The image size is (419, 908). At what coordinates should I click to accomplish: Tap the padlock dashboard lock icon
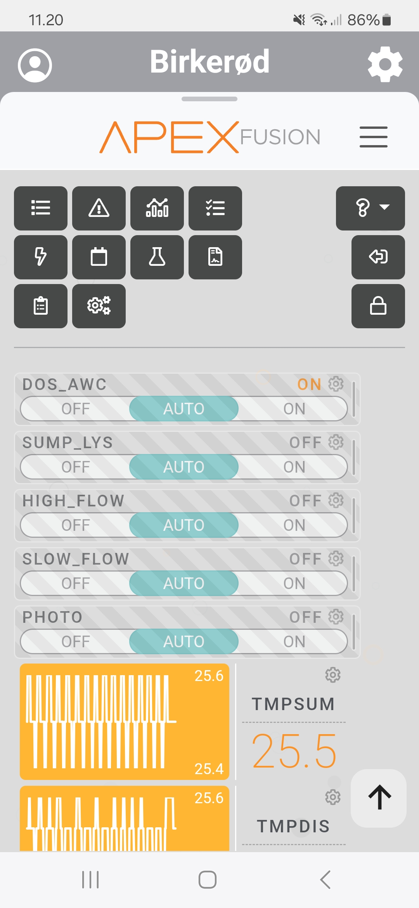(x=378, y=306)
